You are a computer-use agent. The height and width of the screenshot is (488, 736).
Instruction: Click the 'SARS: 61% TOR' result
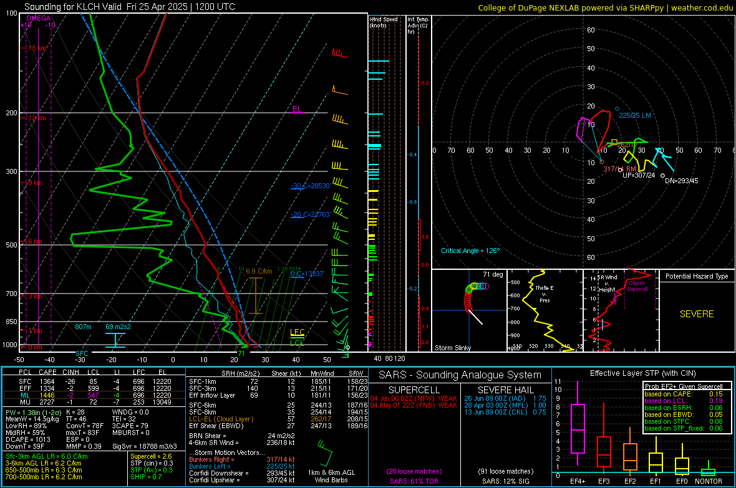pyautogui.click(x=414, y=481)
